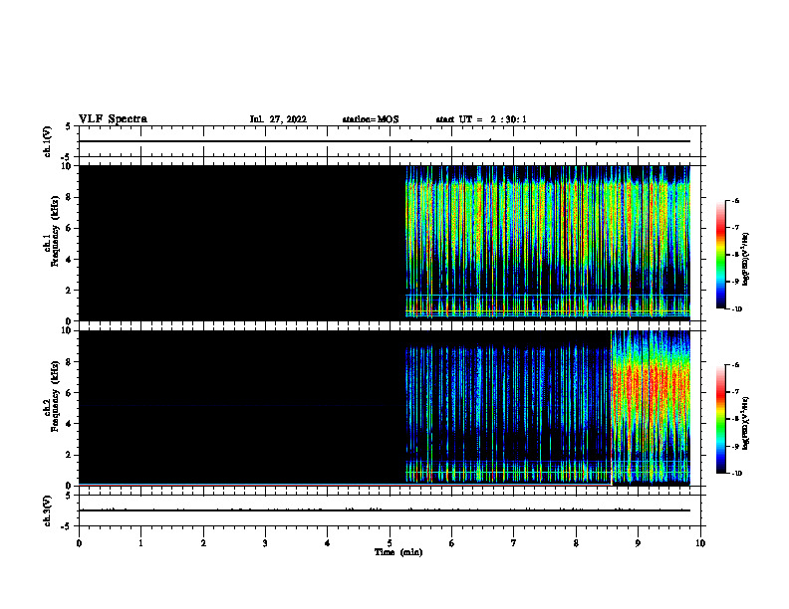
Task: Click the "-9" label on ch.2 colorbar
Action: pos(735,446)
